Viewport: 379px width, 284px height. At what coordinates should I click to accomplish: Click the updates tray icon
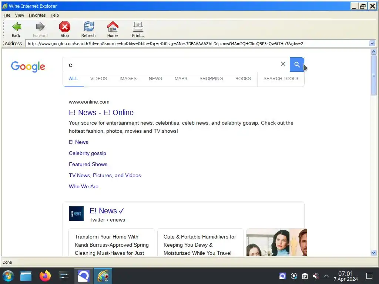pos(294,276)
